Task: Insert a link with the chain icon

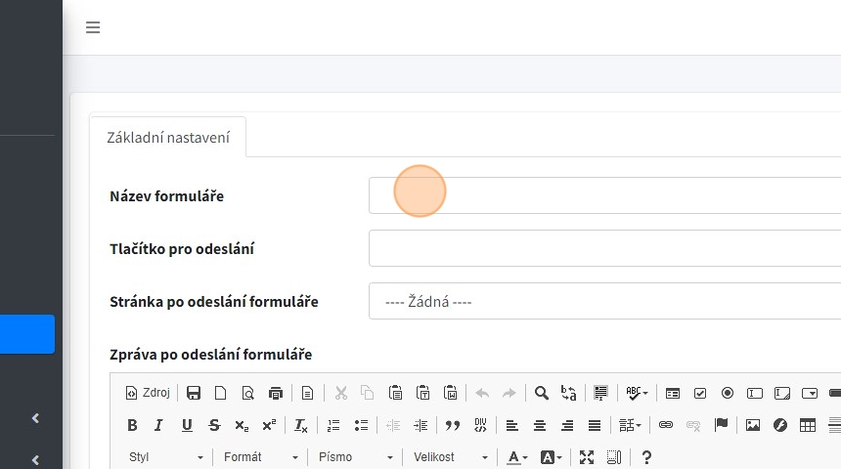Action: coord(666,425)
